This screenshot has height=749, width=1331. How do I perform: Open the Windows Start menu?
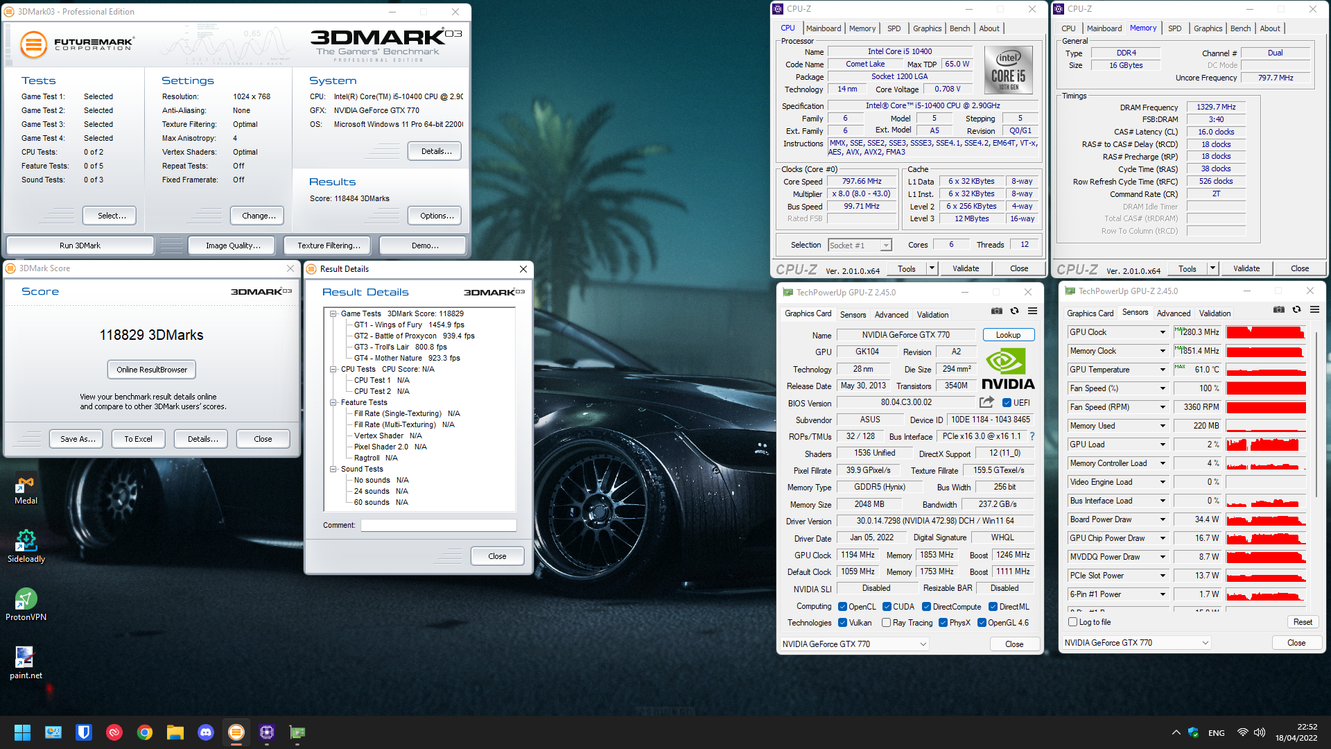point(23,732)
